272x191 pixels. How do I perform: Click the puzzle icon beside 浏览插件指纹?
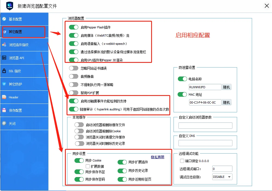coord(4,45)
